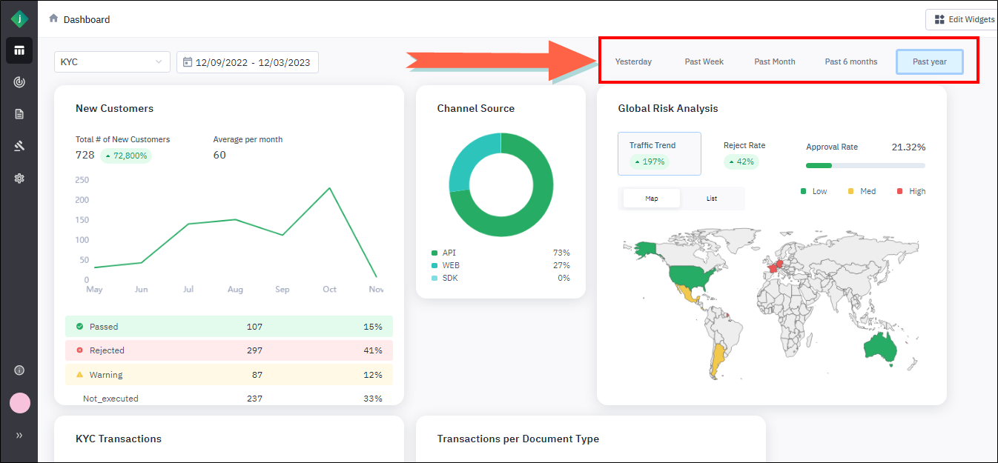Open the gavel icon in sidebar
Image resolution: width=998 pixels, height=463 pixels.
pos(19,146)
